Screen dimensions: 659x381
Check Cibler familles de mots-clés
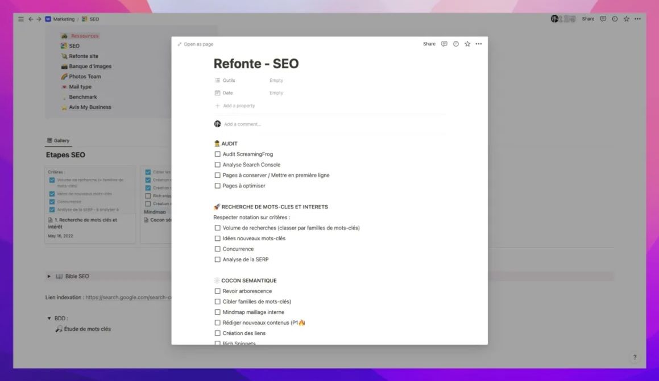[217, 302]
